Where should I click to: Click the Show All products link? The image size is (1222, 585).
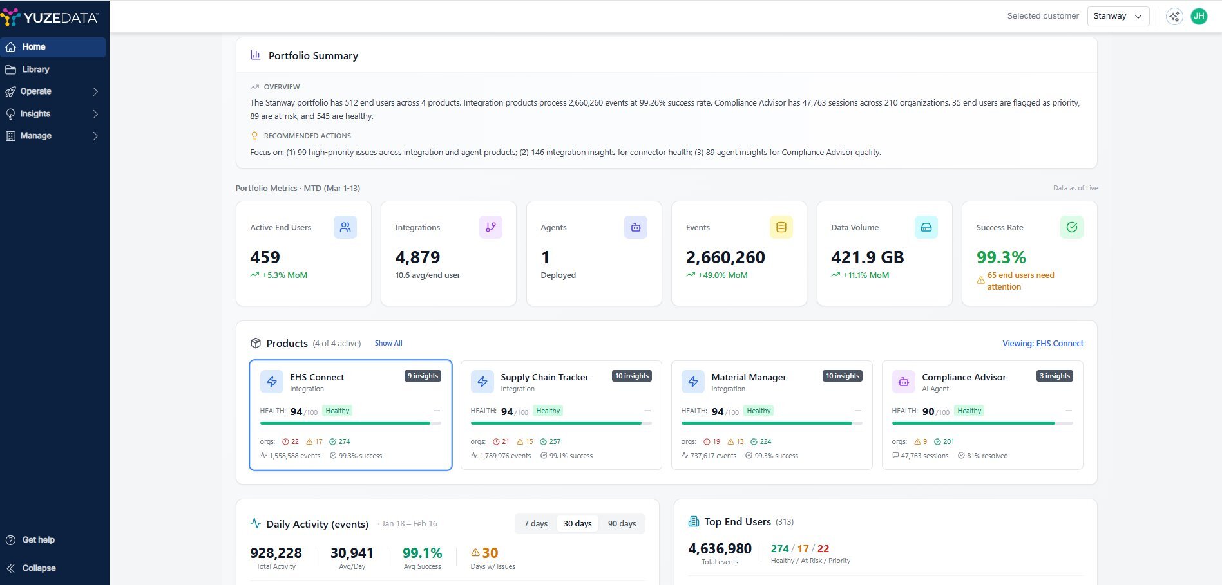[x=388, y=344]
